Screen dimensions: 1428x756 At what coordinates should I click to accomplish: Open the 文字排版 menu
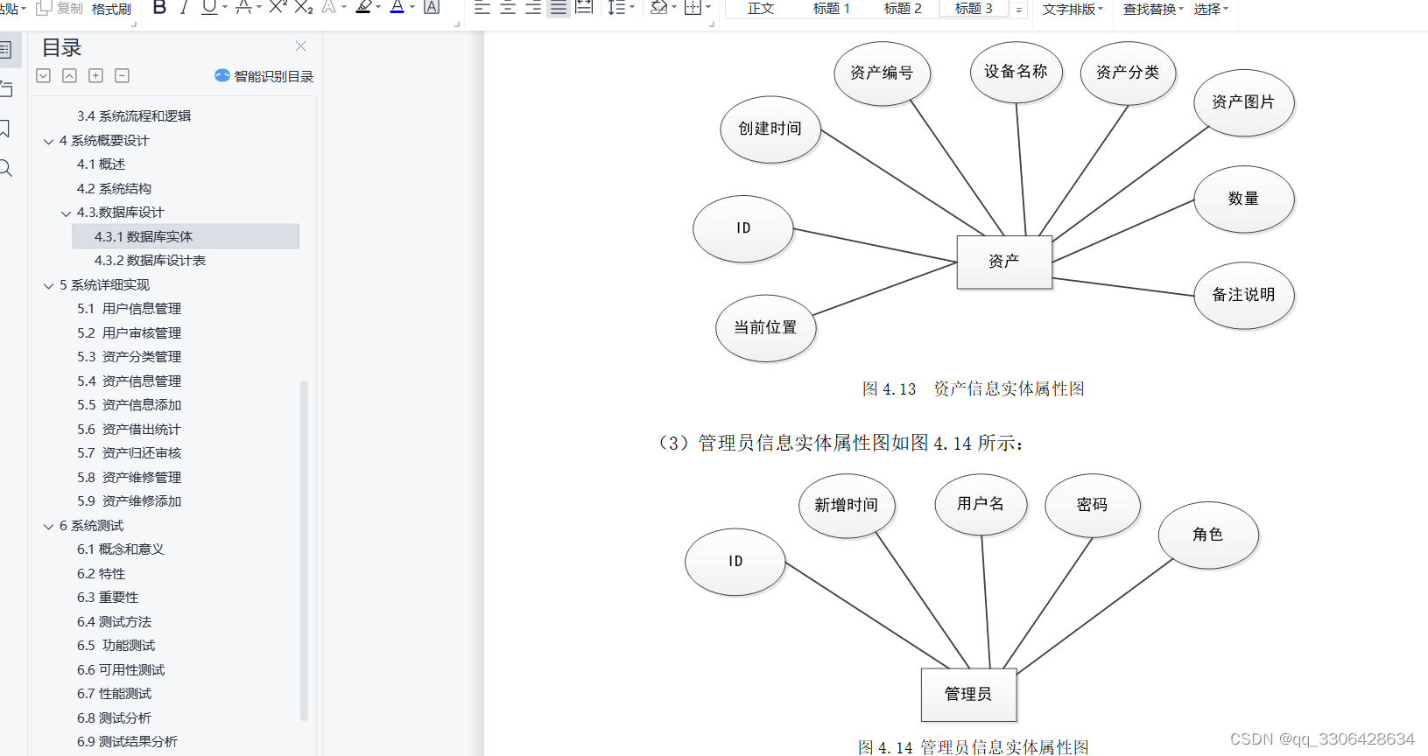click(1073, 9)
